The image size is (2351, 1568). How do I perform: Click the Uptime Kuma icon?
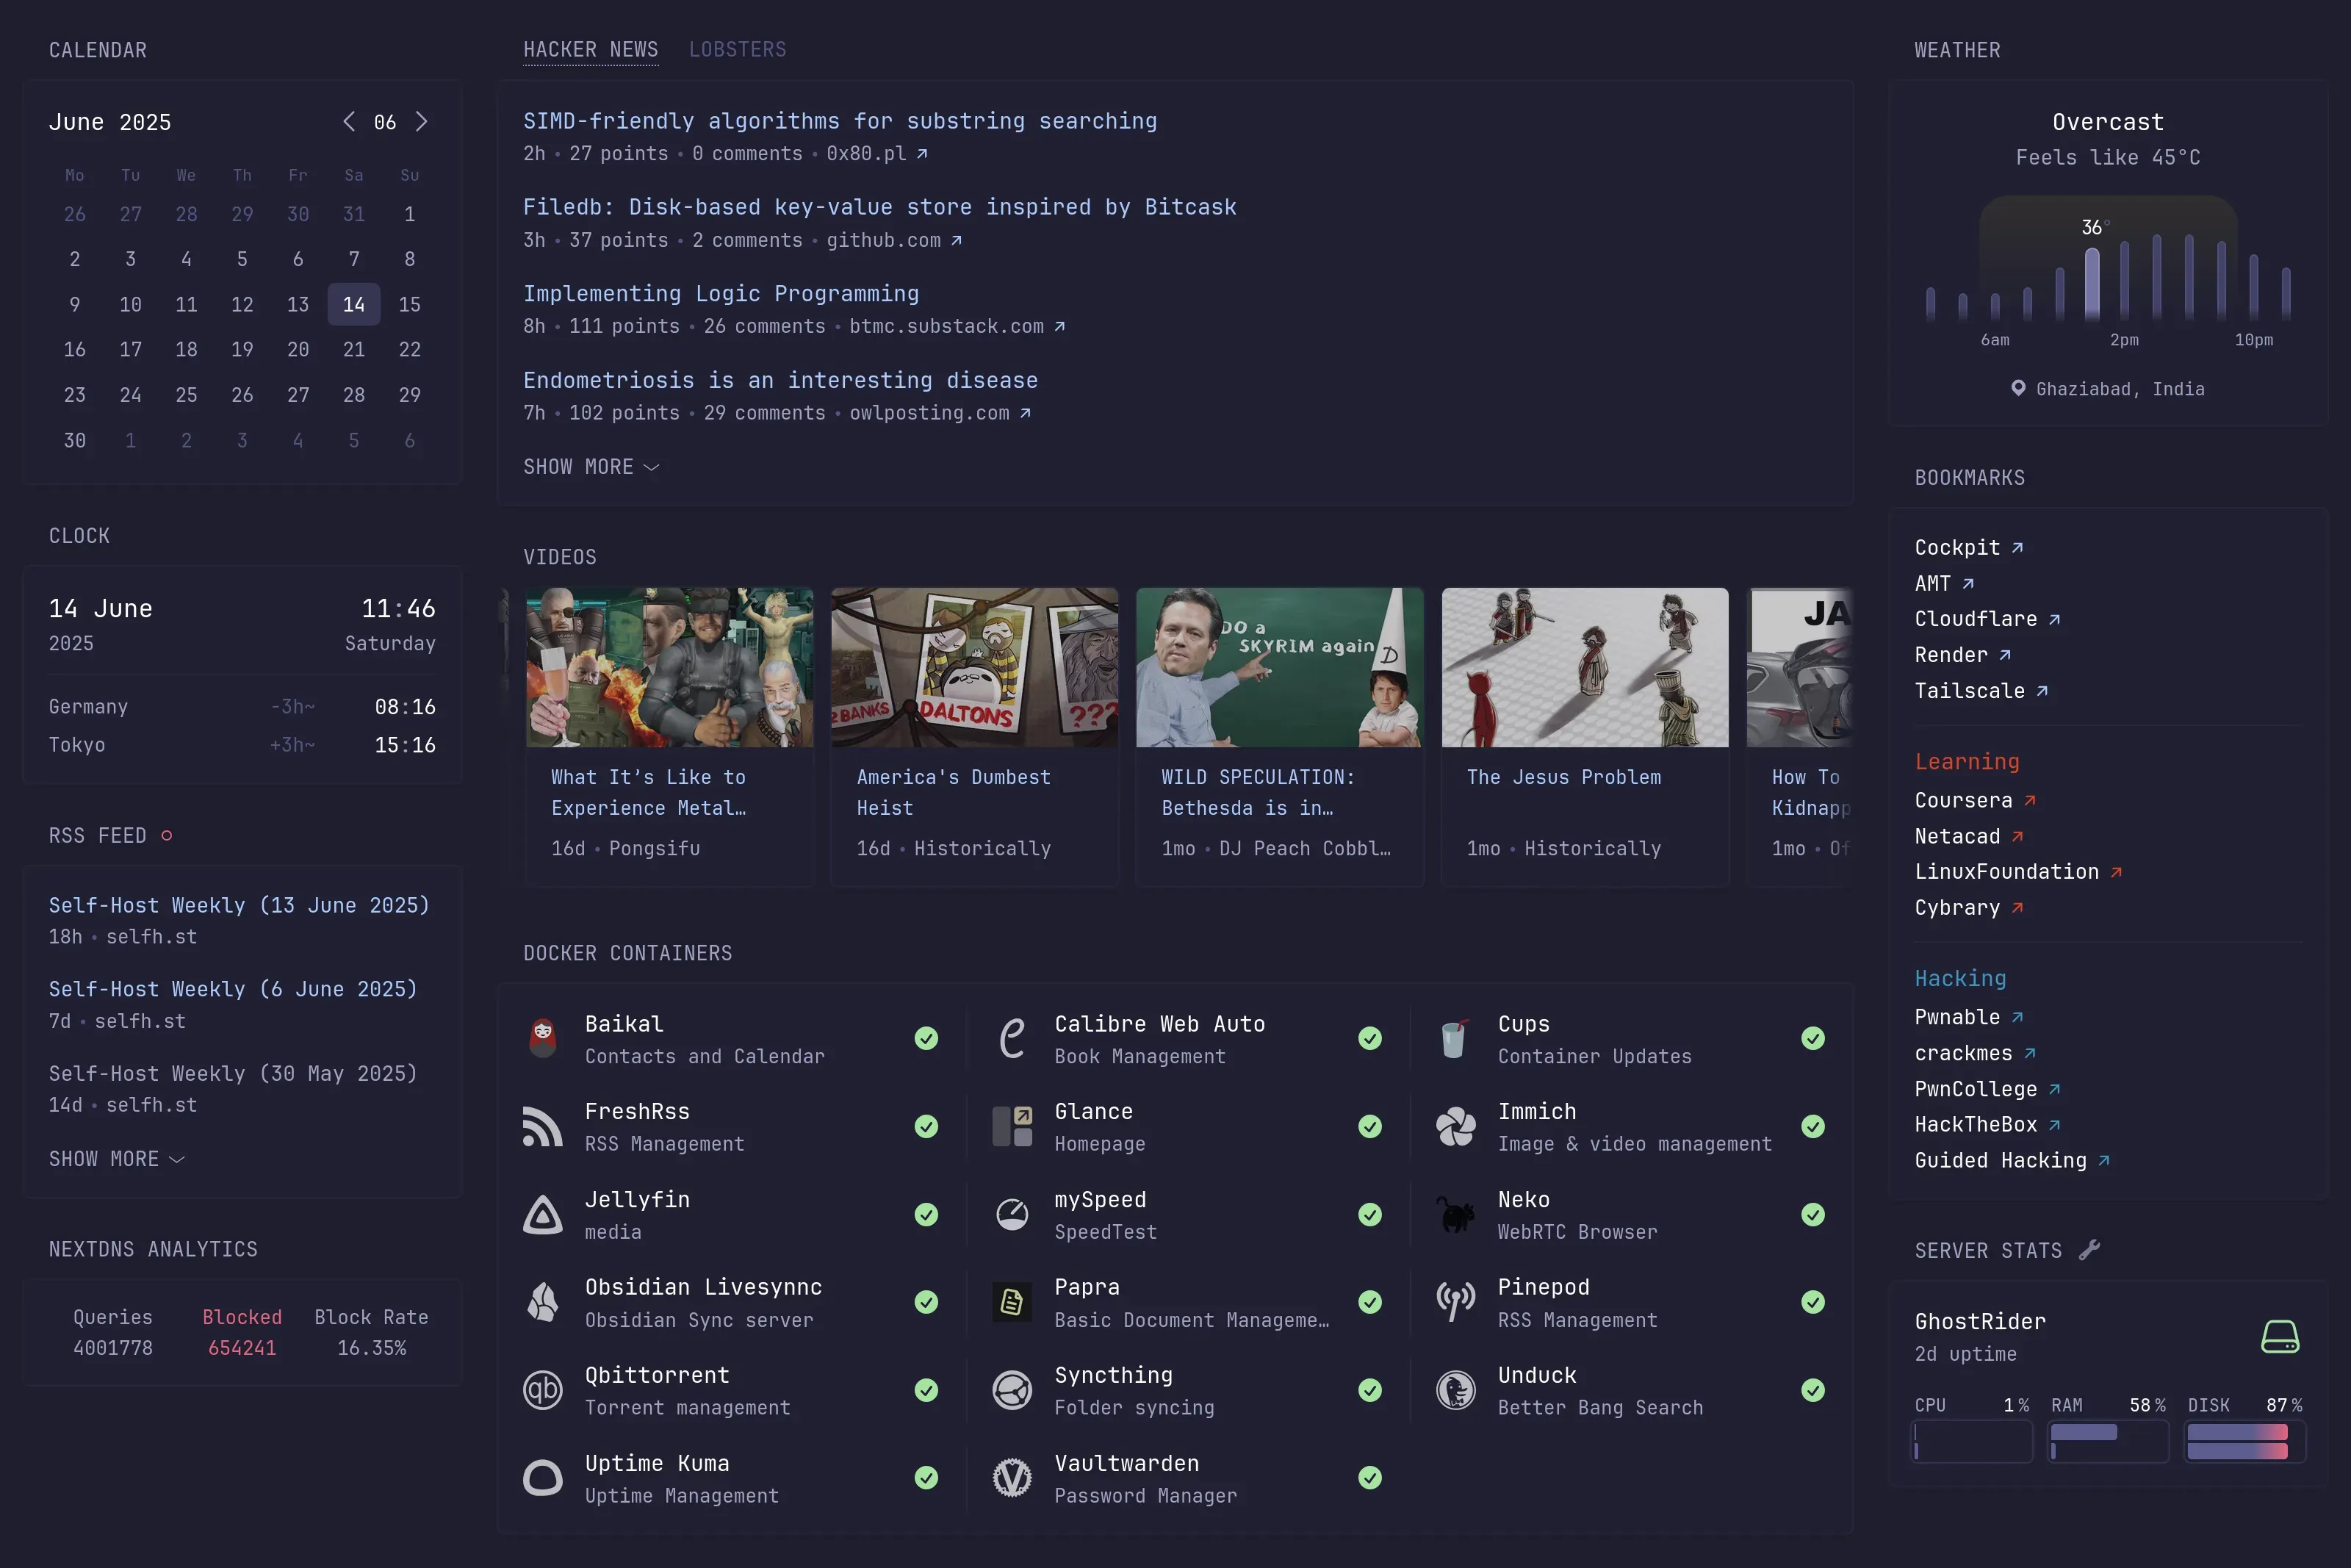[x=543, y=1478]
